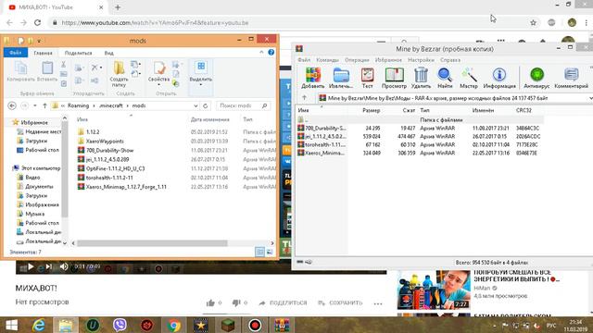Open Explorer Properties (Свойства) ribbon icon
The image size is (593, 333).
pos(158,73)
